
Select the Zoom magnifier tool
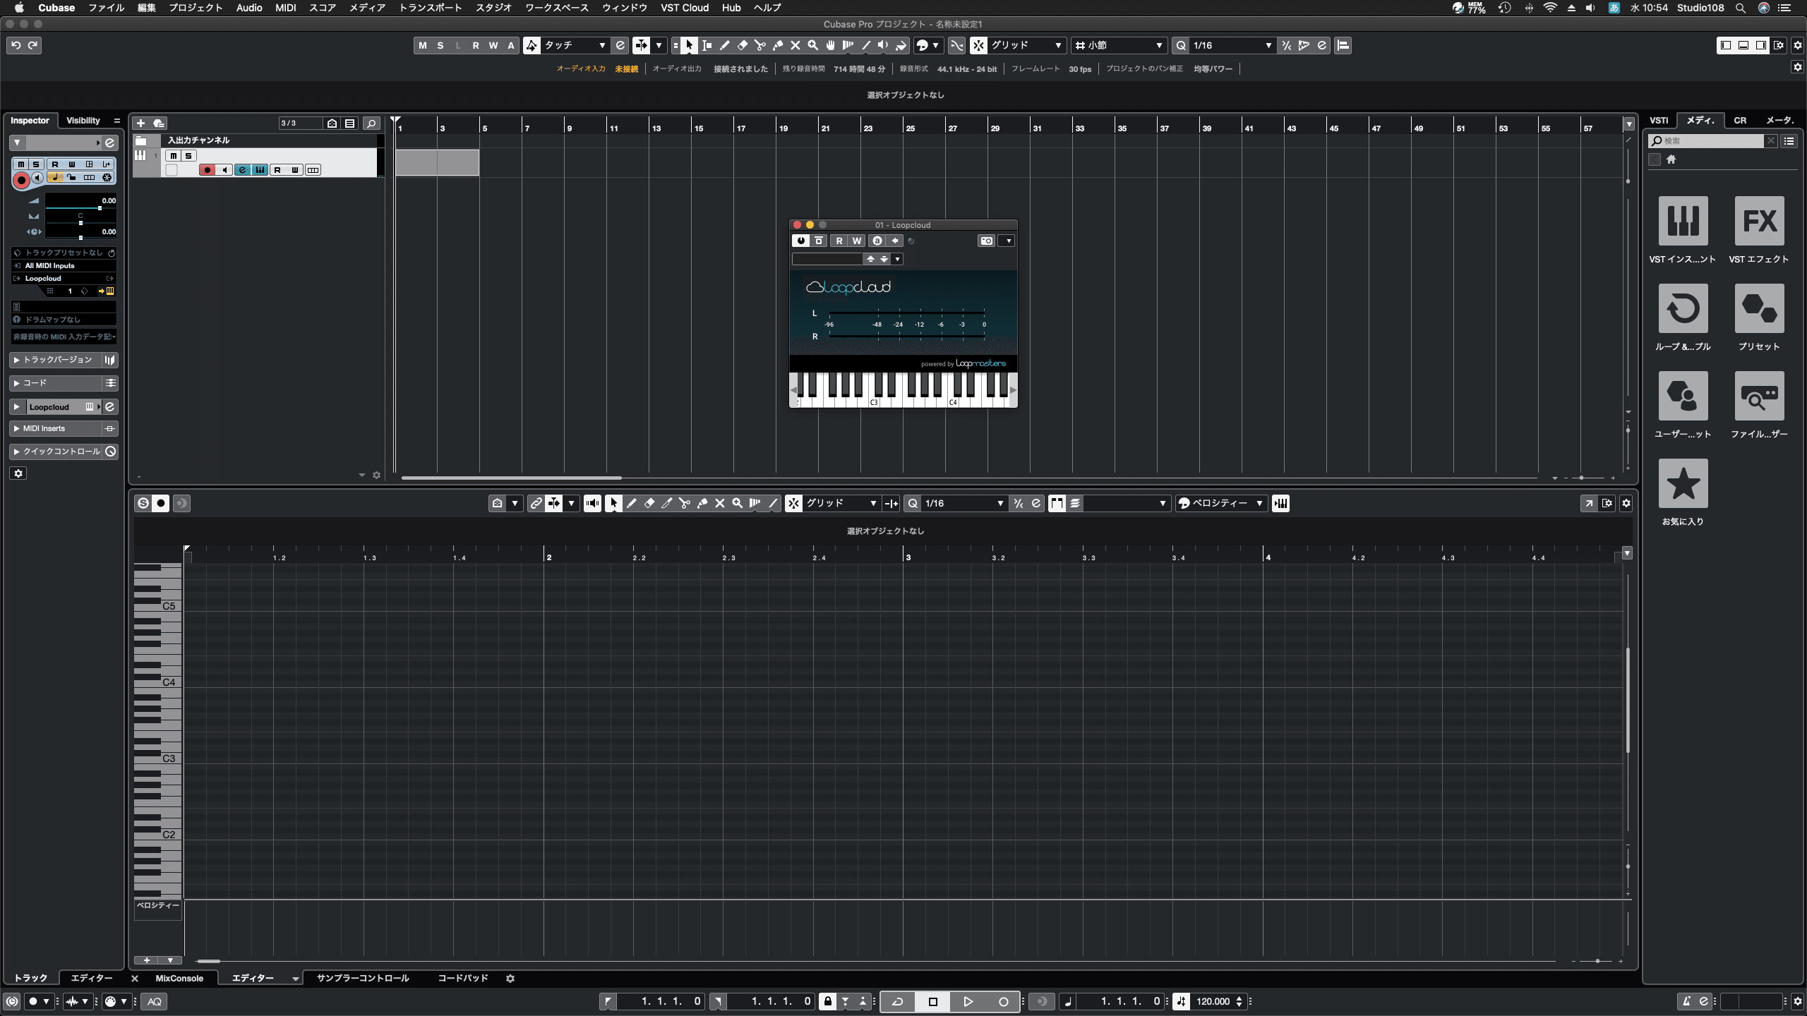[x=813, y=45]
